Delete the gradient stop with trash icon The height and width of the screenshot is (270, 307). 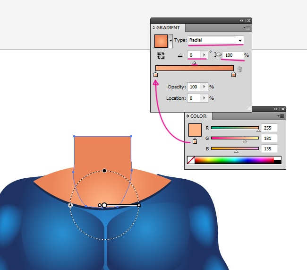(239, 70)
